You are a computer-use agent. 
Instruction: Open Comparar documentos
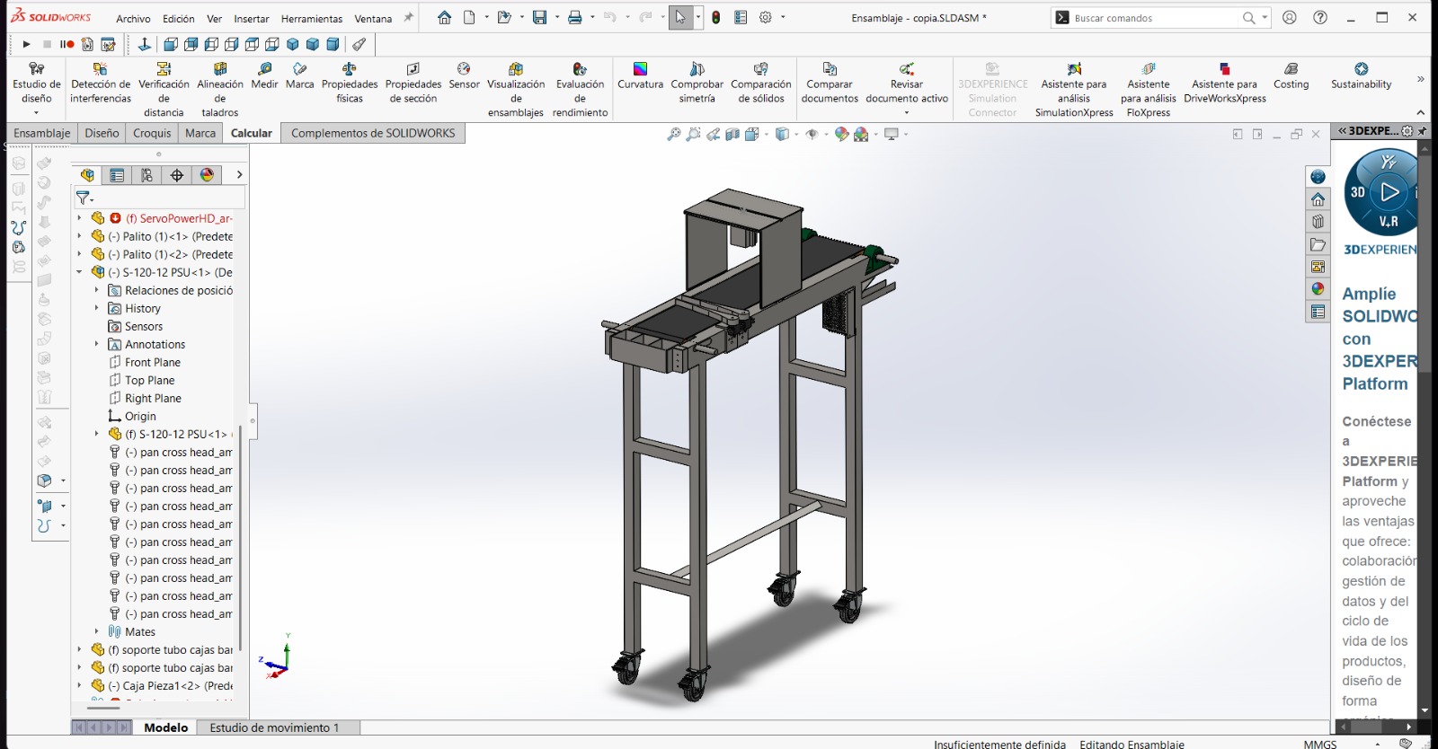(830, 83)
